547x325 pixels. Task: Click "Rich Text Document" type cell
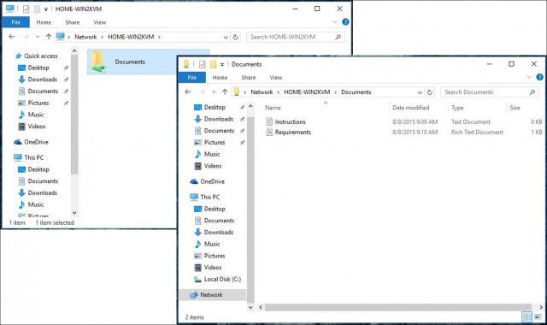[x=477, y=132]
